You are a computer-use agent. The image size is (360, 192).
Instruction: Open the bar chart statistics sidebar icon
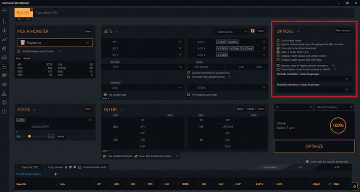4,94
